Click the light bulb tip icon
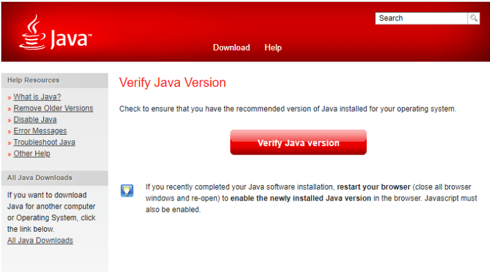This screenshot has height=272, width=490. pos(127,191)
